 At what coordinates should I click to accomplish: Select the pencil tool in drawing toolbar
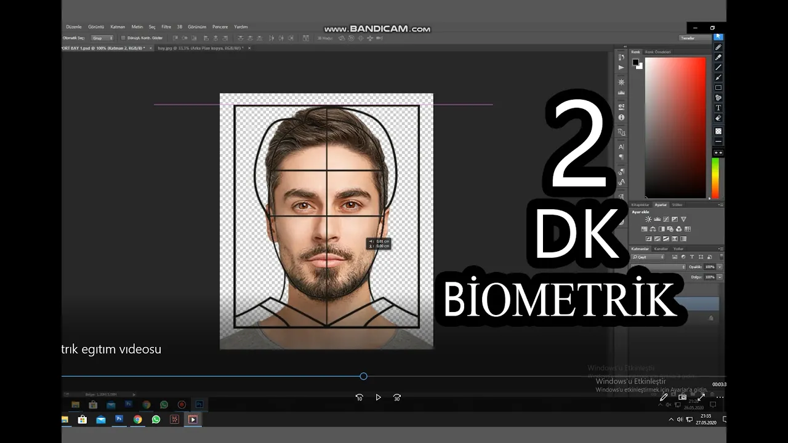pos(718,47)
